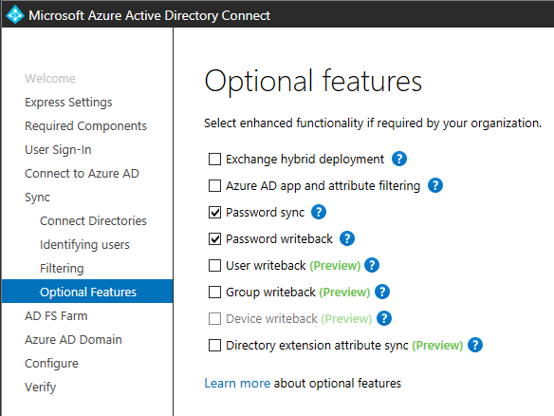Select the Verify step

40,387
